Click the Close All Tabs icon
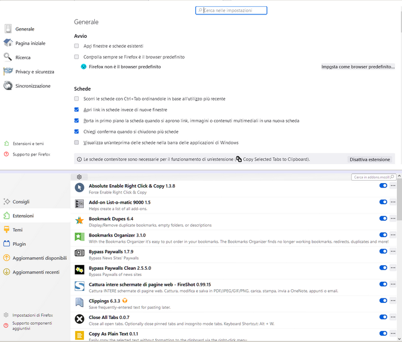The image size is (402, 342). [x=79, y=319]
